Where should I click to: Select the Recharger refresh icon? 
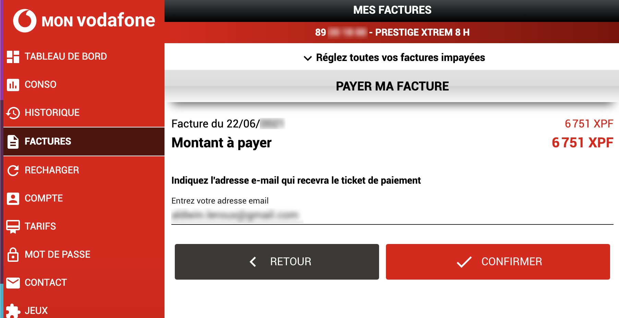click(13, 170)
